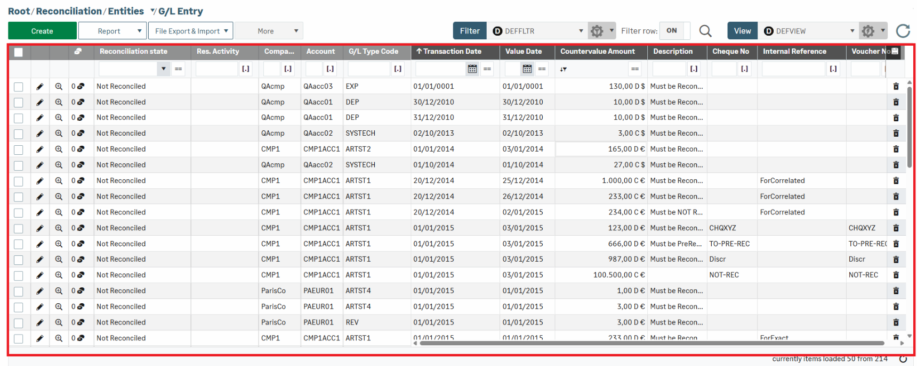The image size is (917, 366).
Task: Toggle Filter row ON switch
Action: 672,31
